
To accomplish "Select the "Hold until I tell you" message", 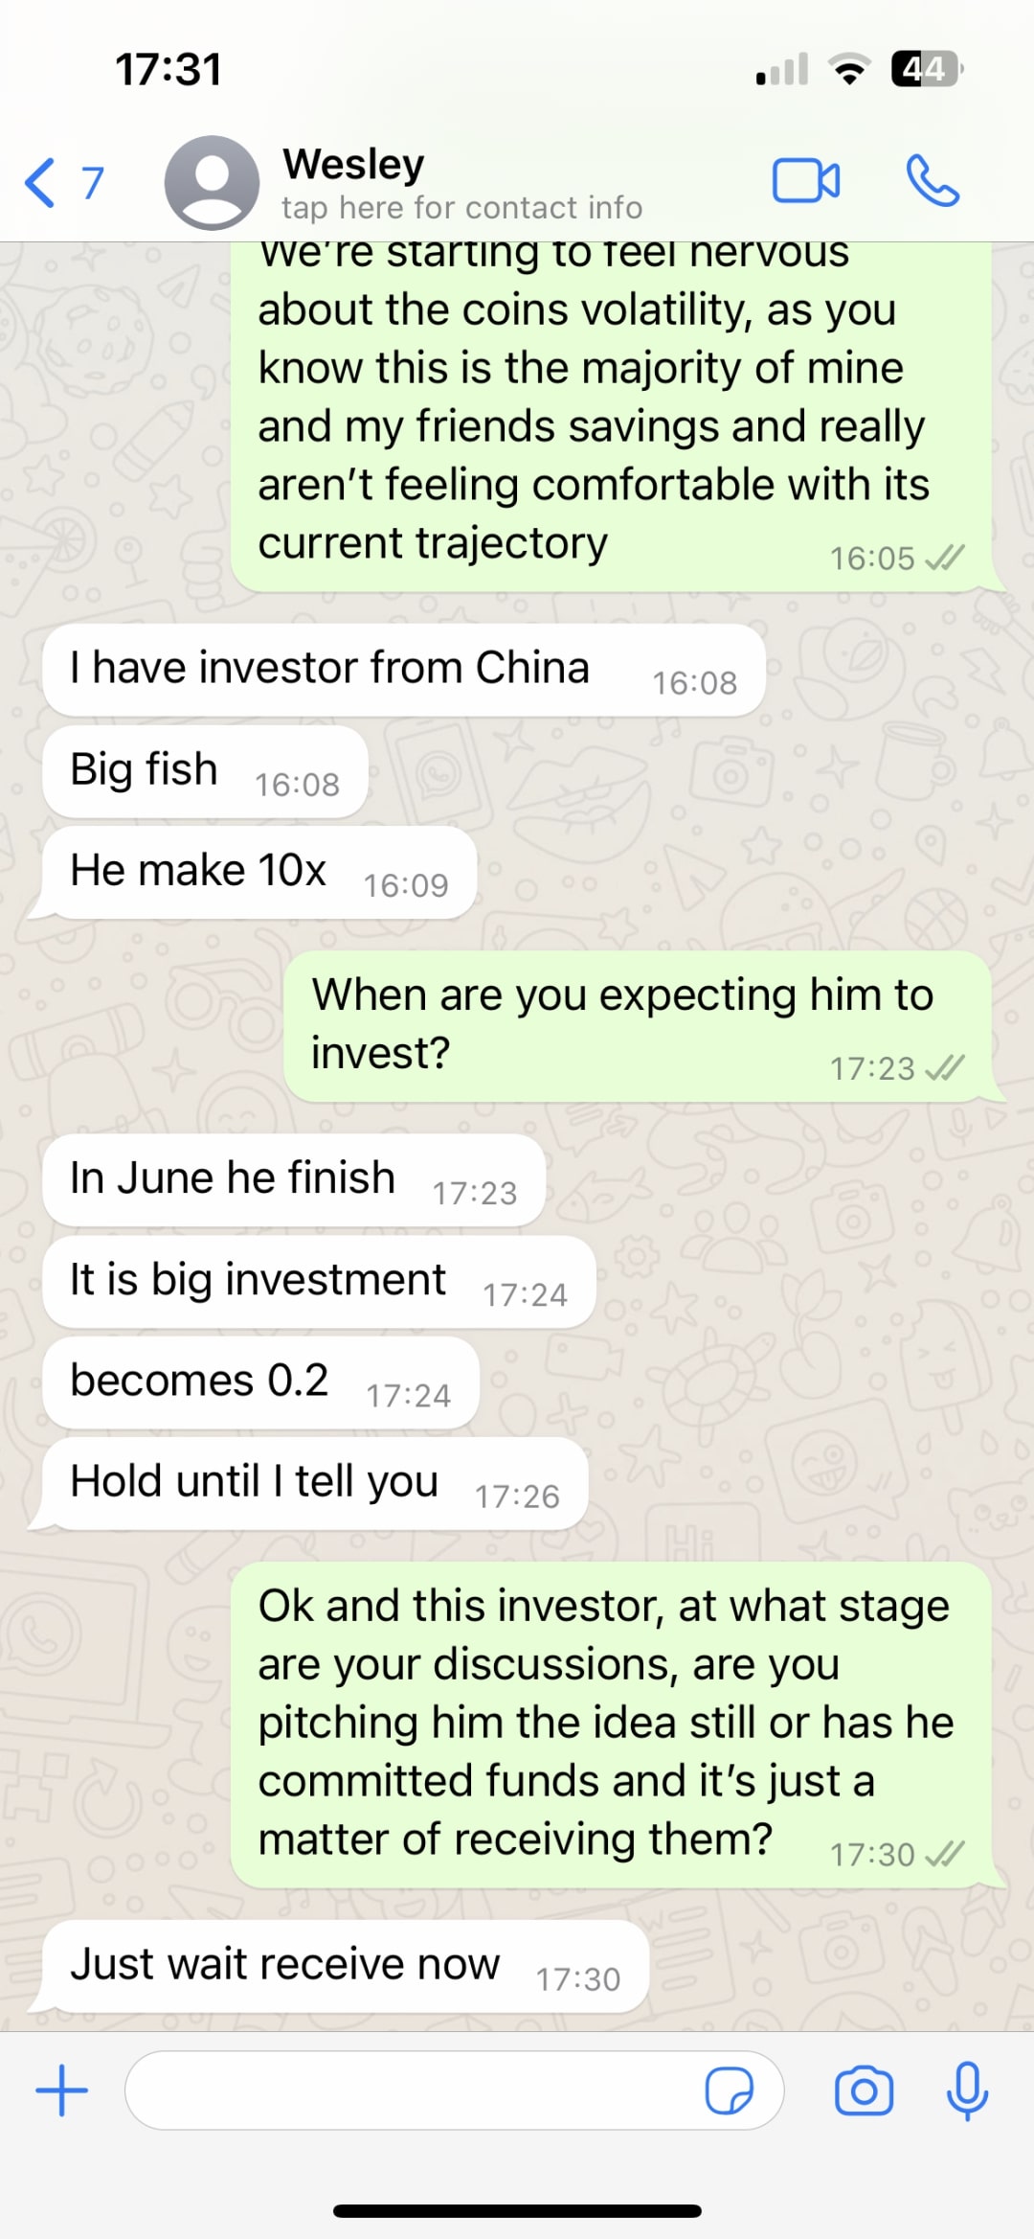I will 314,1483.
